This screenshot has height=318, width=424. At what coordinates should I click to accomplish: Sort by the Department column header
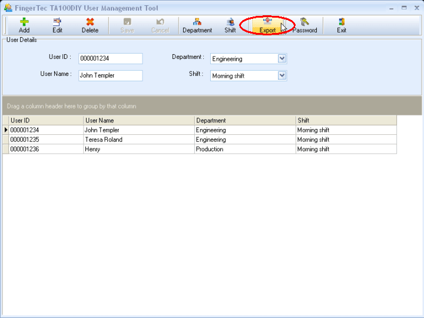245,120
